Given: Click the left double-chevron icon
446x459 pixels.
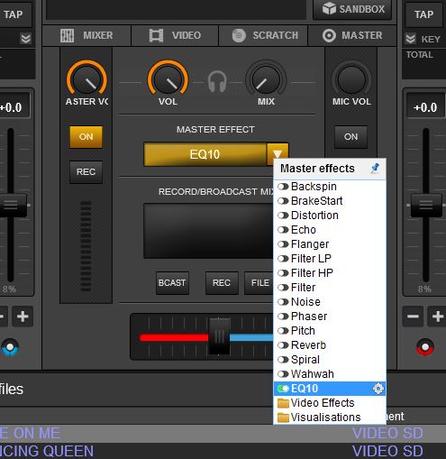Looking at the screenshot, I should coord(26,39).
